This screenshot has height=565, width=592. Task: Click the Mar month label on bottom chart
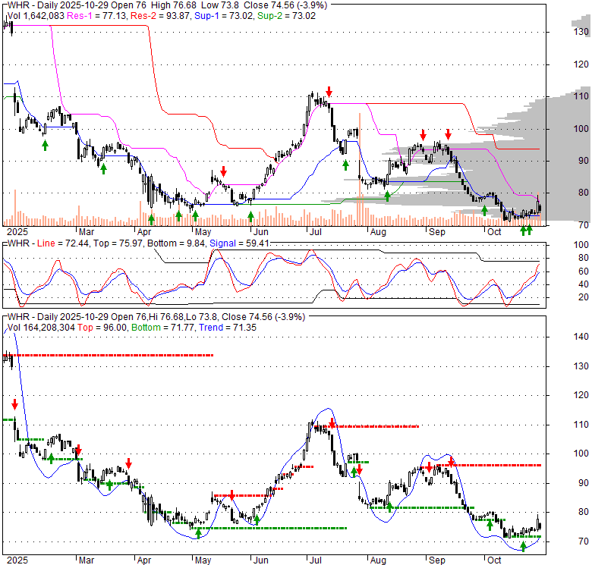pos(87,560)
